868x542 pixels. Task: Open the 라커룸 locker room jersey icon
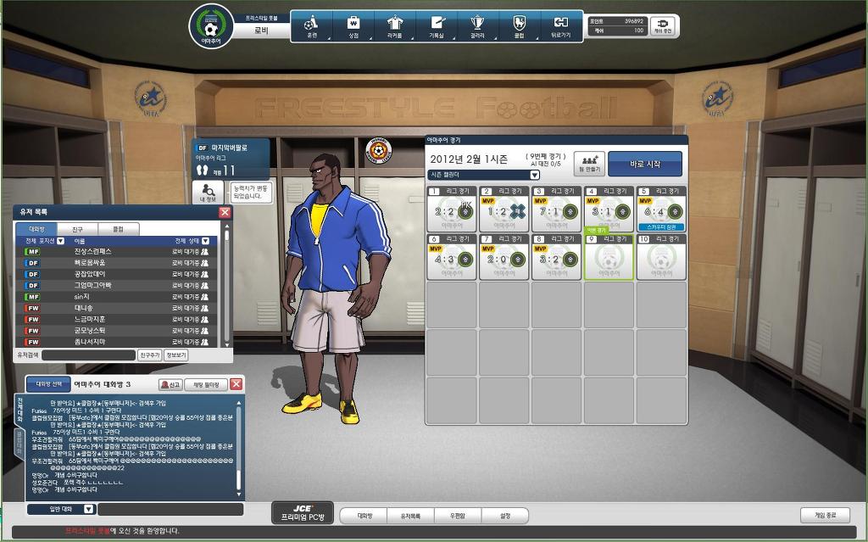click(395, 25)
